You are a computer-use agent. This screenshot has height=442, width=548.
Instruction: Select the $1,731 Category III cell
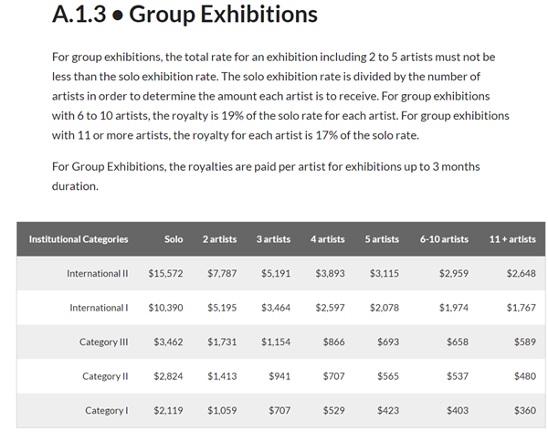tap(222, 342)
